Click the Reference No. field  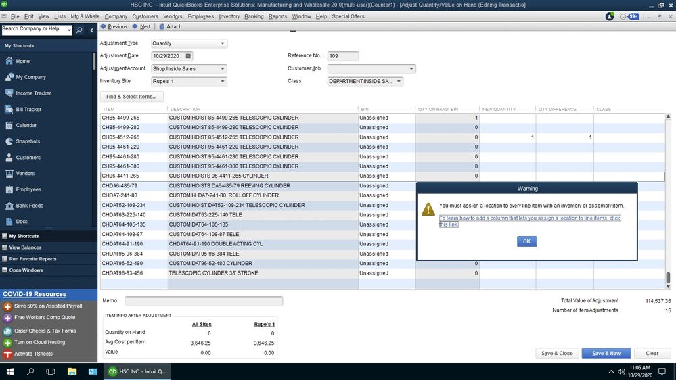click(x=343, y=56)
